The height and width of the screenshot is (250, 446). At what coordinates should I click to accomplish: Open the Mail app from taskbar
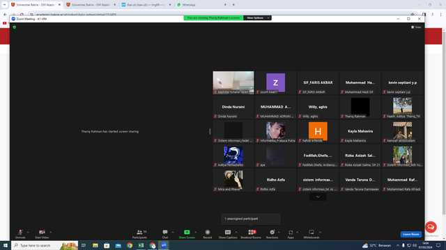click(118, 245)
